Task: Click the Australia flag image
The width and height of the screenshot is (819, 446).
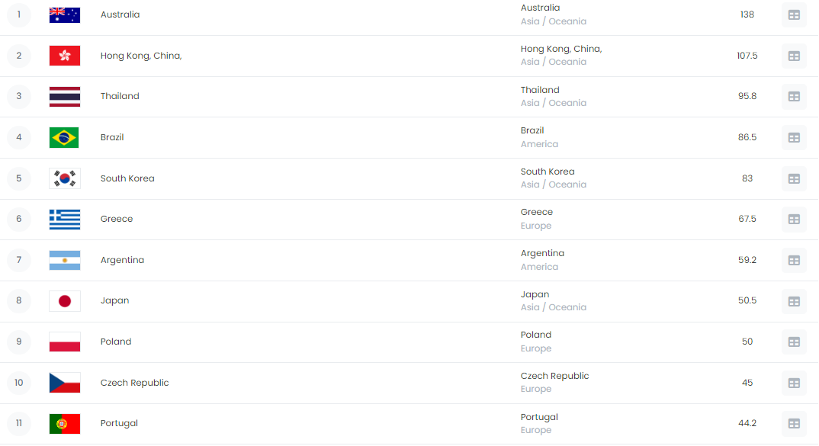Action: point(65,14)
